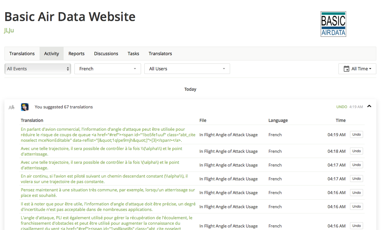The image size is (381, 230).
Task: Open the Reports tab
Action: 76,54
